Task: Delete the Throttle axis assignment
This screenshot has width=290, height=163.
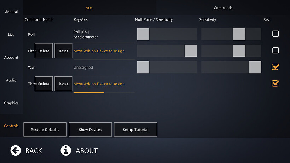Action: [43, 84]
